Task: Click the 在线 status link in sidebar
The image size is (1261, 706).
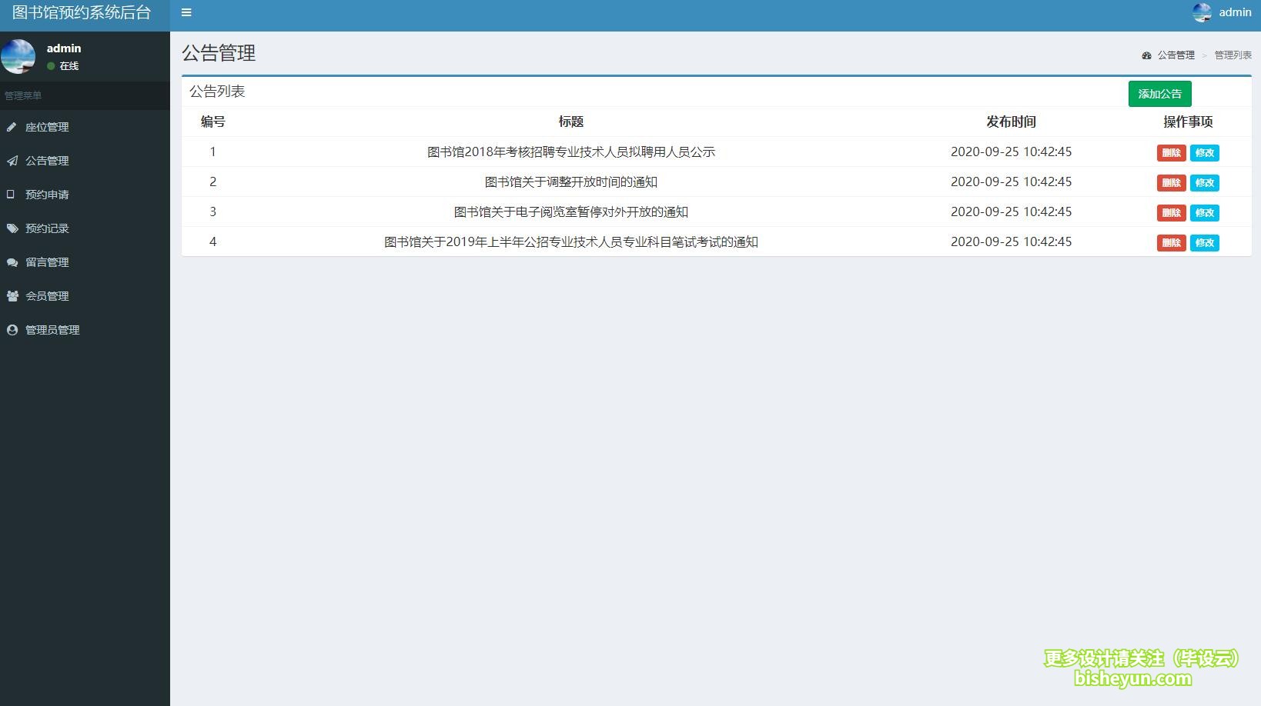Action: pos(63,66)
